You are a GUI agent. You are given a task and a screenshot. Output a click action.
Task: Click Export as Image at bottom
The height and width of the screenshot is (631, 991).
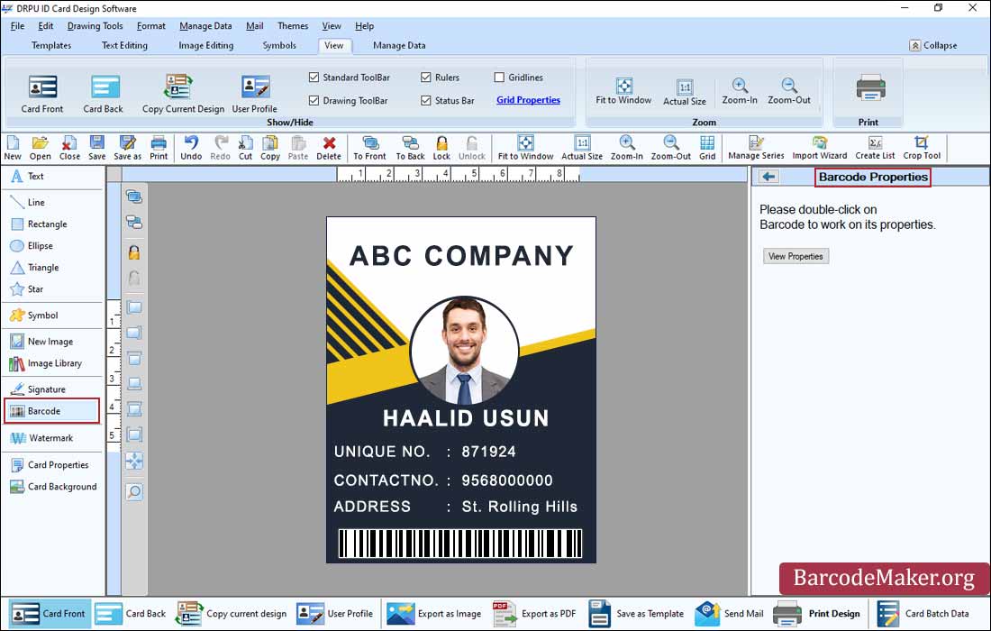coord(434,613)
